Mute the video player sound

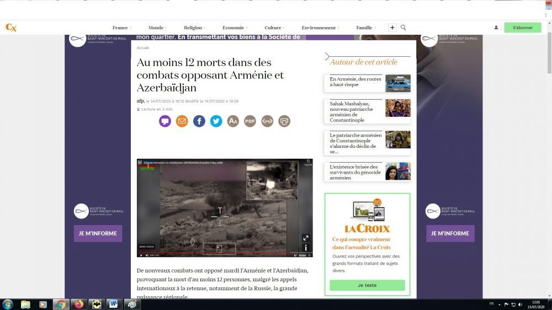tap(146, 255)
